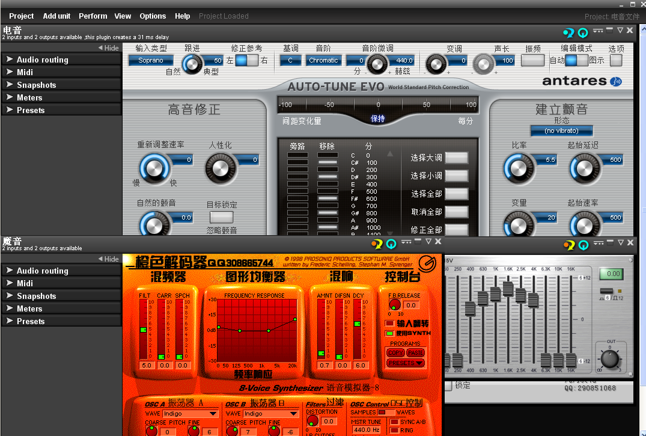The height and width of the screenshot is (436, 646).
Task: Click the FILT slider in vocoder mixer
Action: point(144,330)
